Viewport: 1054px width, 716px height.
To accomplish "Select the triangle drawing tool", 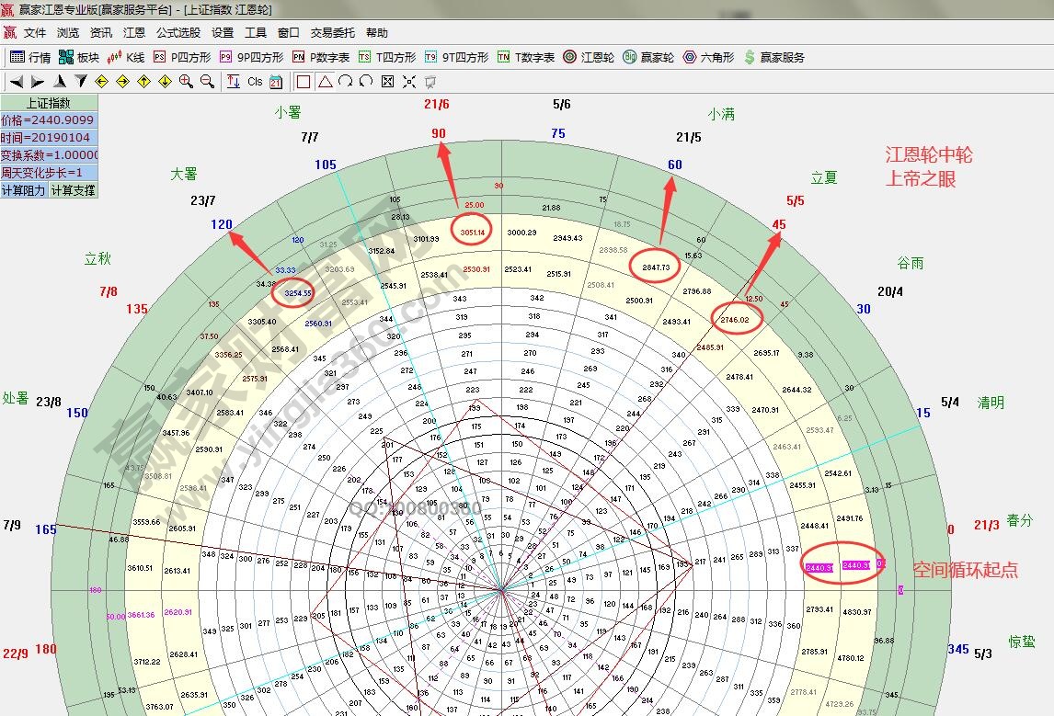I will tap(325, 82).
